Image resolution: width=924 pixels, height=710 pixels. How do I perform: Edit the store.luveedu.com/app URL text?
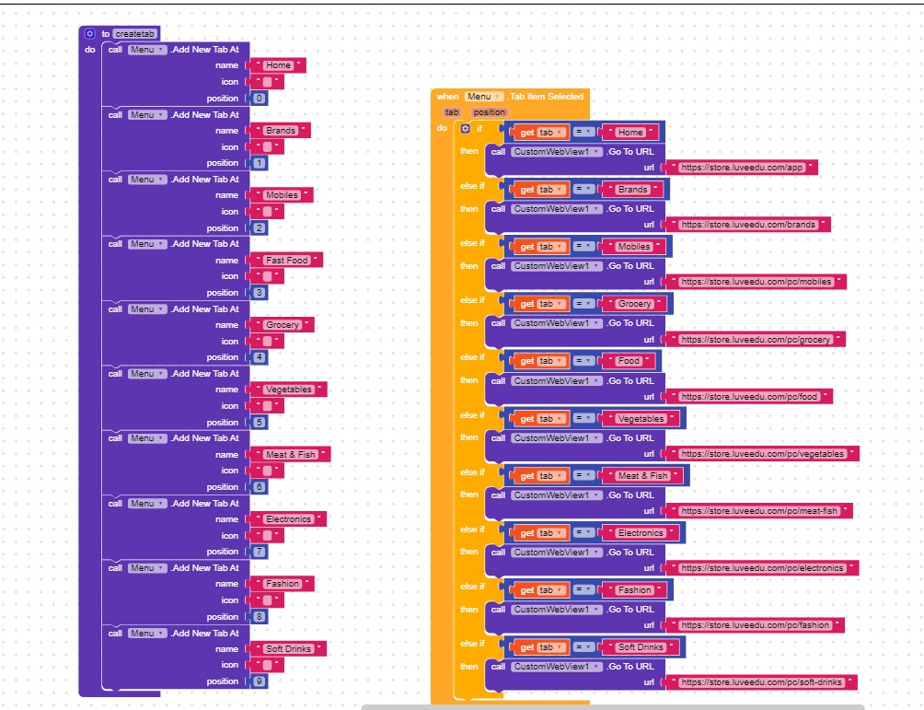pyautogui.click(x=742, y=169)
